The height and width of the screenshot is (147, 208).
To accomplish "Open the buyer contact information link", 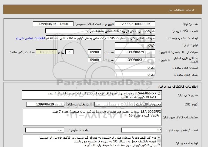I will (30, 38).
